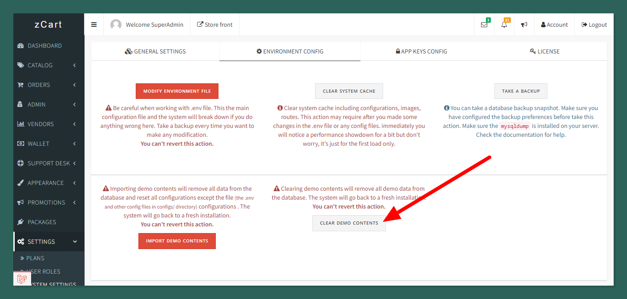Open the notifications bell icon

coord(504,25)
